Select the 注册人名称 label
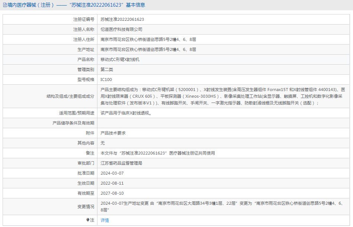353x227 pixels. (84, 29)
